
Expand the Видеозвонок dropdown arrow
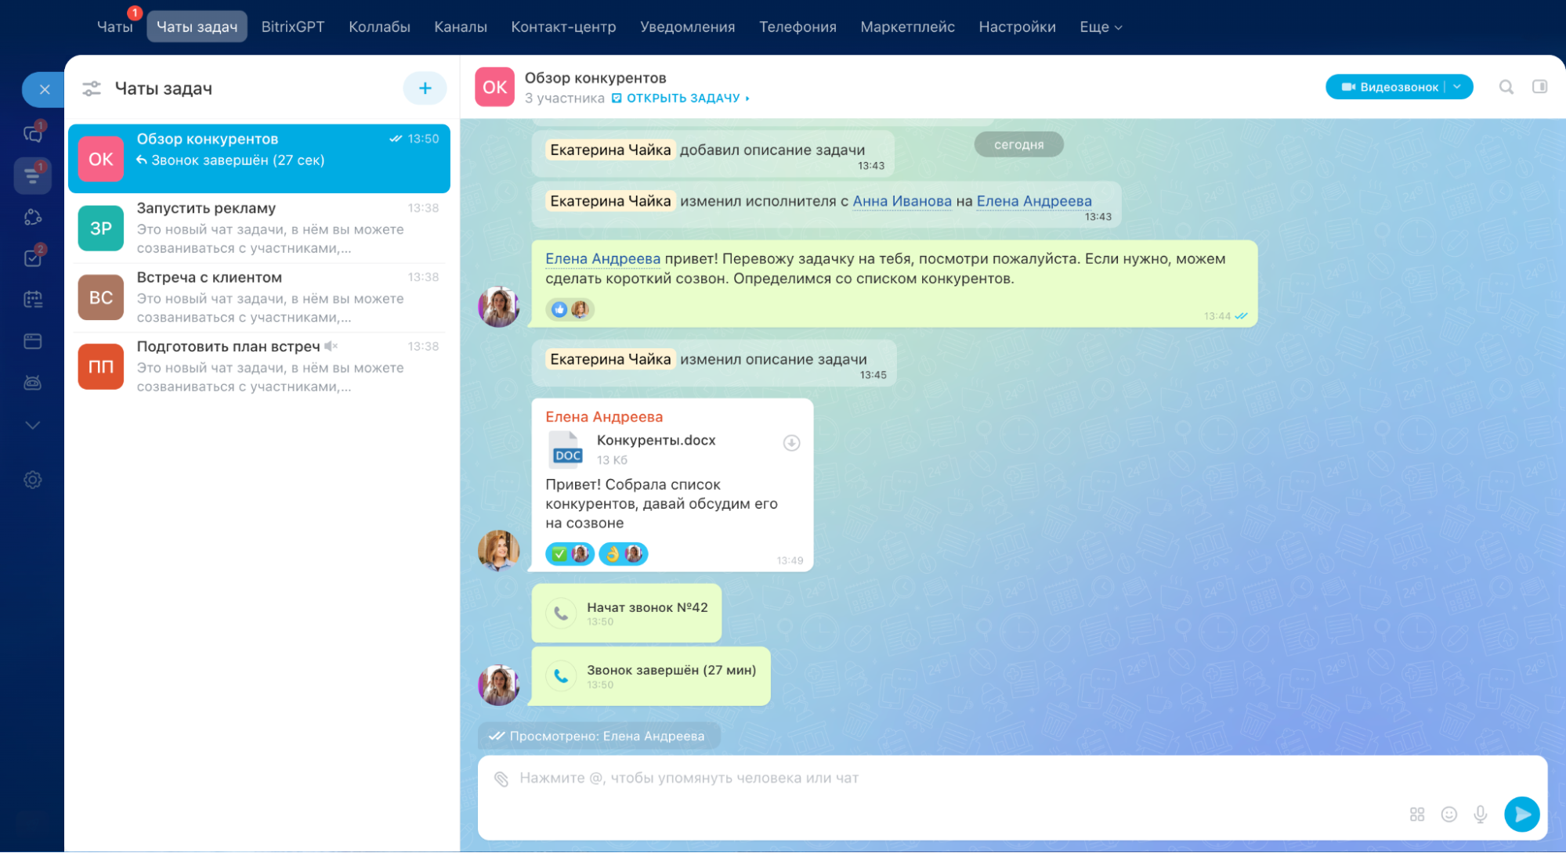tap(1457, 87)
